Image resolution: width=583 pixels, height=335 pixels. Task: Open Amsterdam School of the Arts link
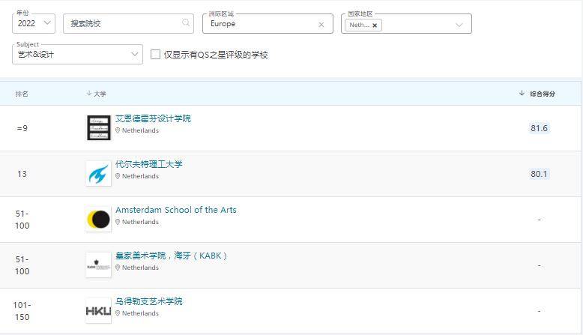point(176,210)
